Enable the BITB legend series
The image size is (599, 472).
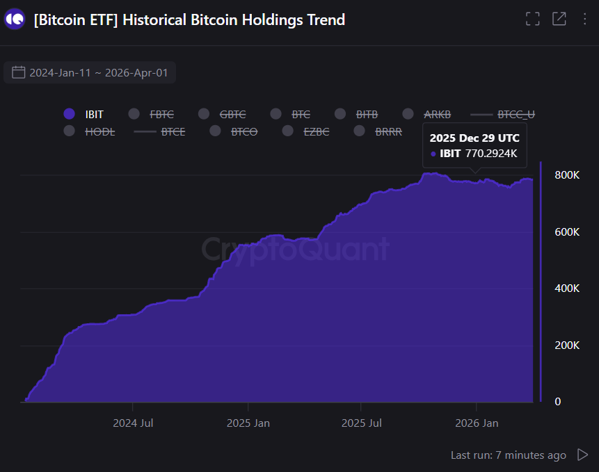click(x=356, y=114)
